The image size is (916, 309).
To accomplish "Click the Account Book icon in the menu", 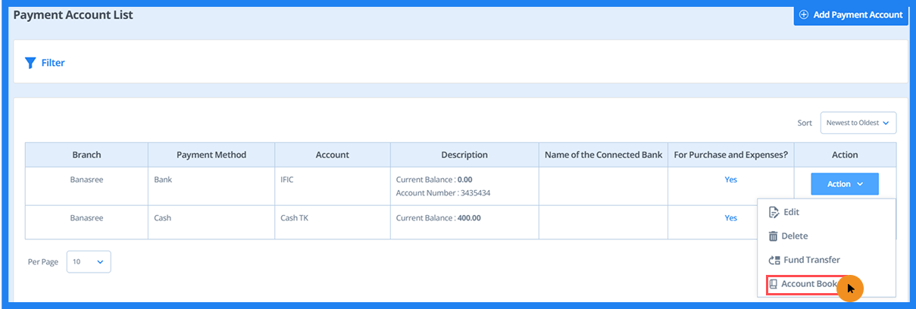I will [774, 285].
